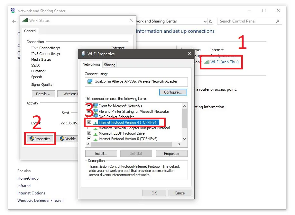Open the HomeGroup link

[28, 178]
